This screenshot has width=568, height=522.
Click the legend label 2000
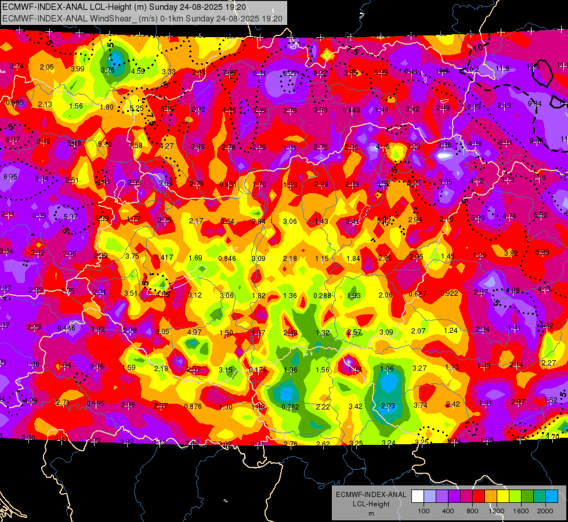545,511
